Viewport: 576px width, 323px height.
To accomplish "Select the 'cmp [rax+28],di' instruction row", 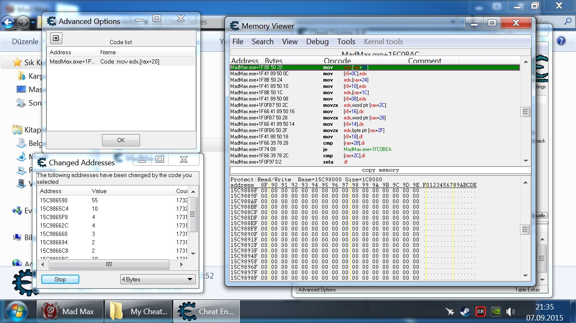I will (x=375, y=143).
